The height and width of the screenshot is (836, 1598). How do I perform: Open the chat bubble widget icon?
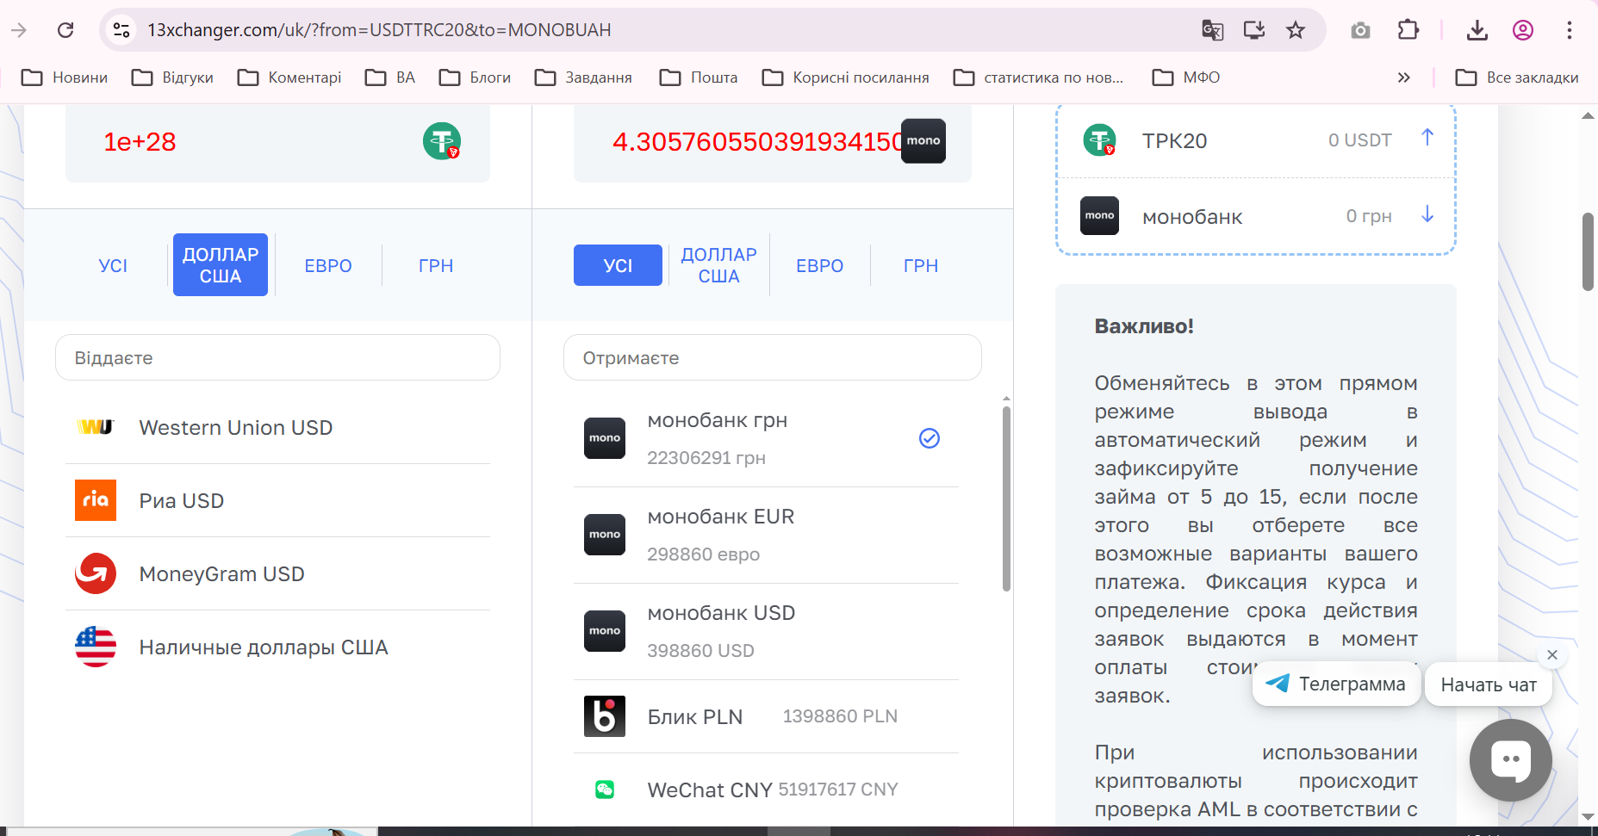pyautogui.click(x=1511, y=760)
